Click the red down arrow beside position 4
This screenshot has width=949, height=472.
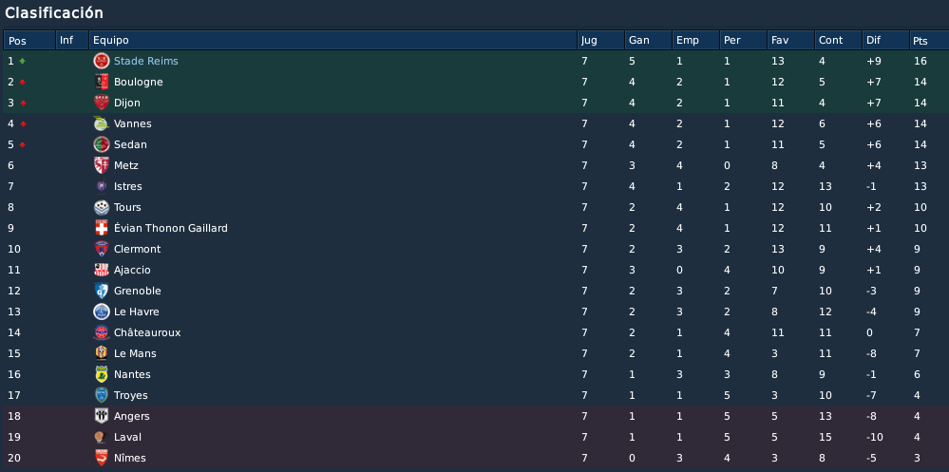(23, 124)
